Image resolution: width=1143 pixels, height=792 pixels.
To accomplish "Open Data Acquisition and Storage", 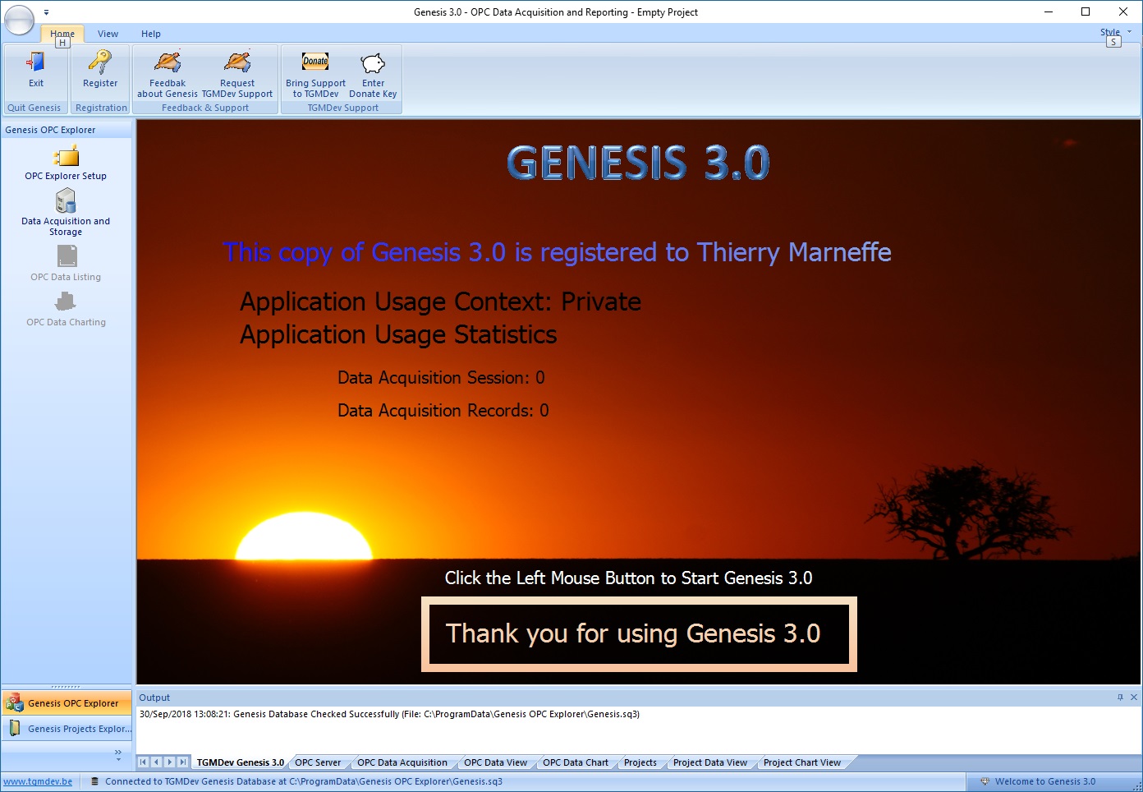I will pyautogui.click(x=66, y=212).
